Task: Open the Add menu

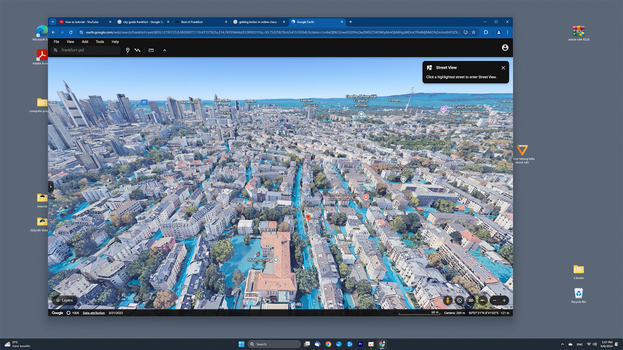Action: [85, 42]
